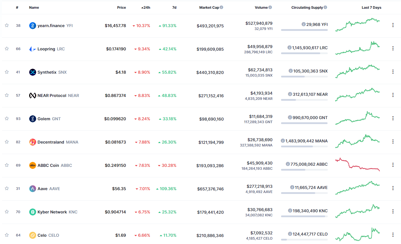401x244 pixels.
Task: Click the Volume header info icon
Action: [x=270, y=7]
